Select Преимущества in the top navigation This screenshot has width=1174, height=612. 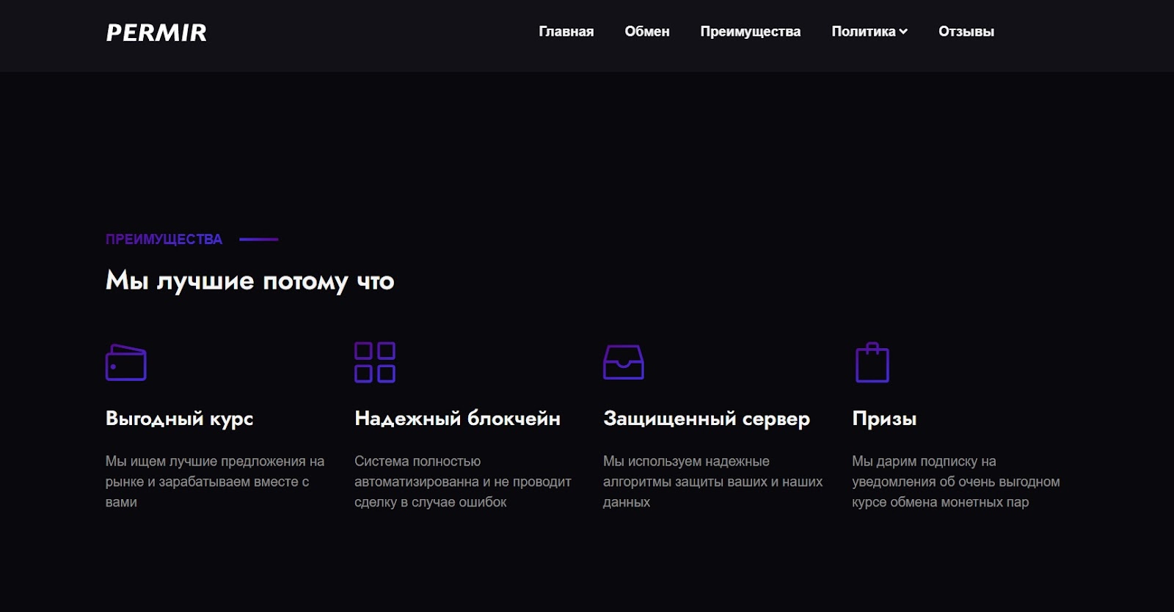click(x=750, y=32)
